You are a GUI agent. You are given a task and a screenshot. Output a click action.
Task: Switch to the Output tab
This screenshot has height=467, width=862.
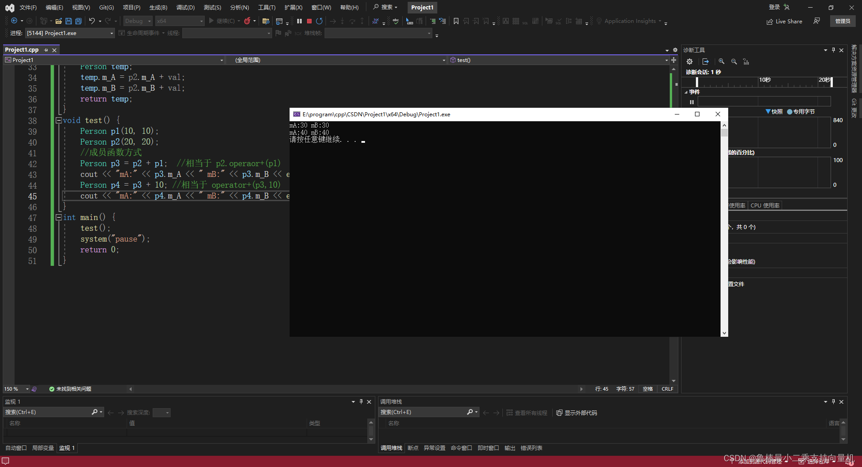510,448
